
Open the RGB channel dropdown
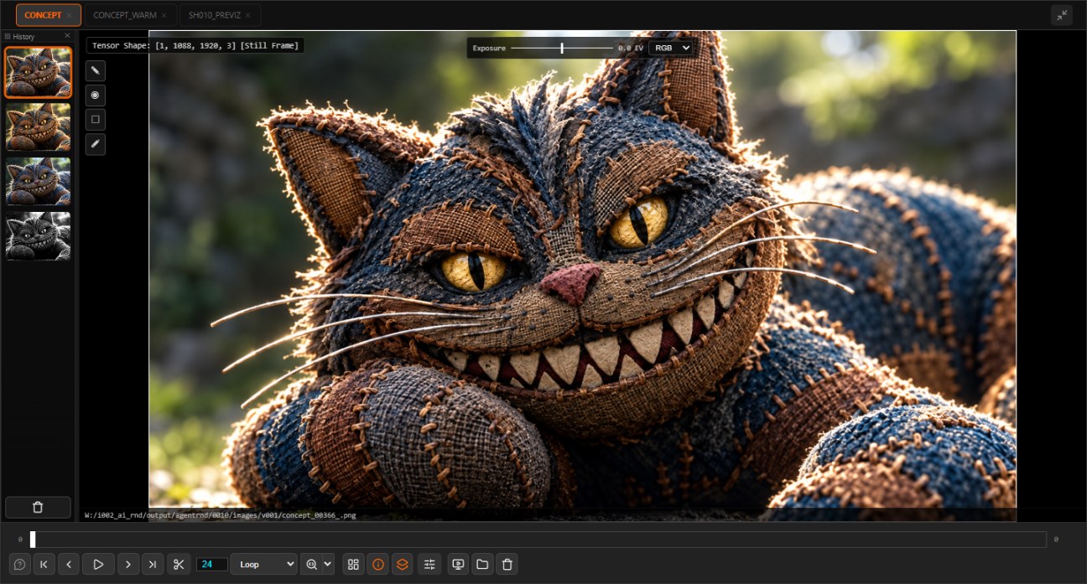coord(671,48)
